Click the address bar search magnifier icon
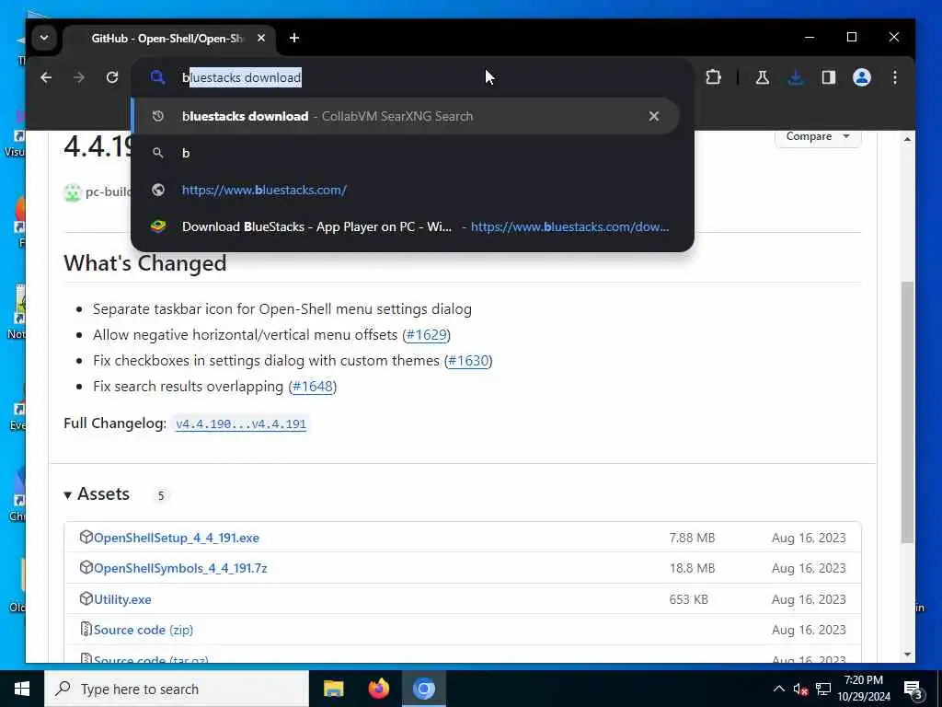This screenshot has height=707, width=942. click(x=157, y=77)
